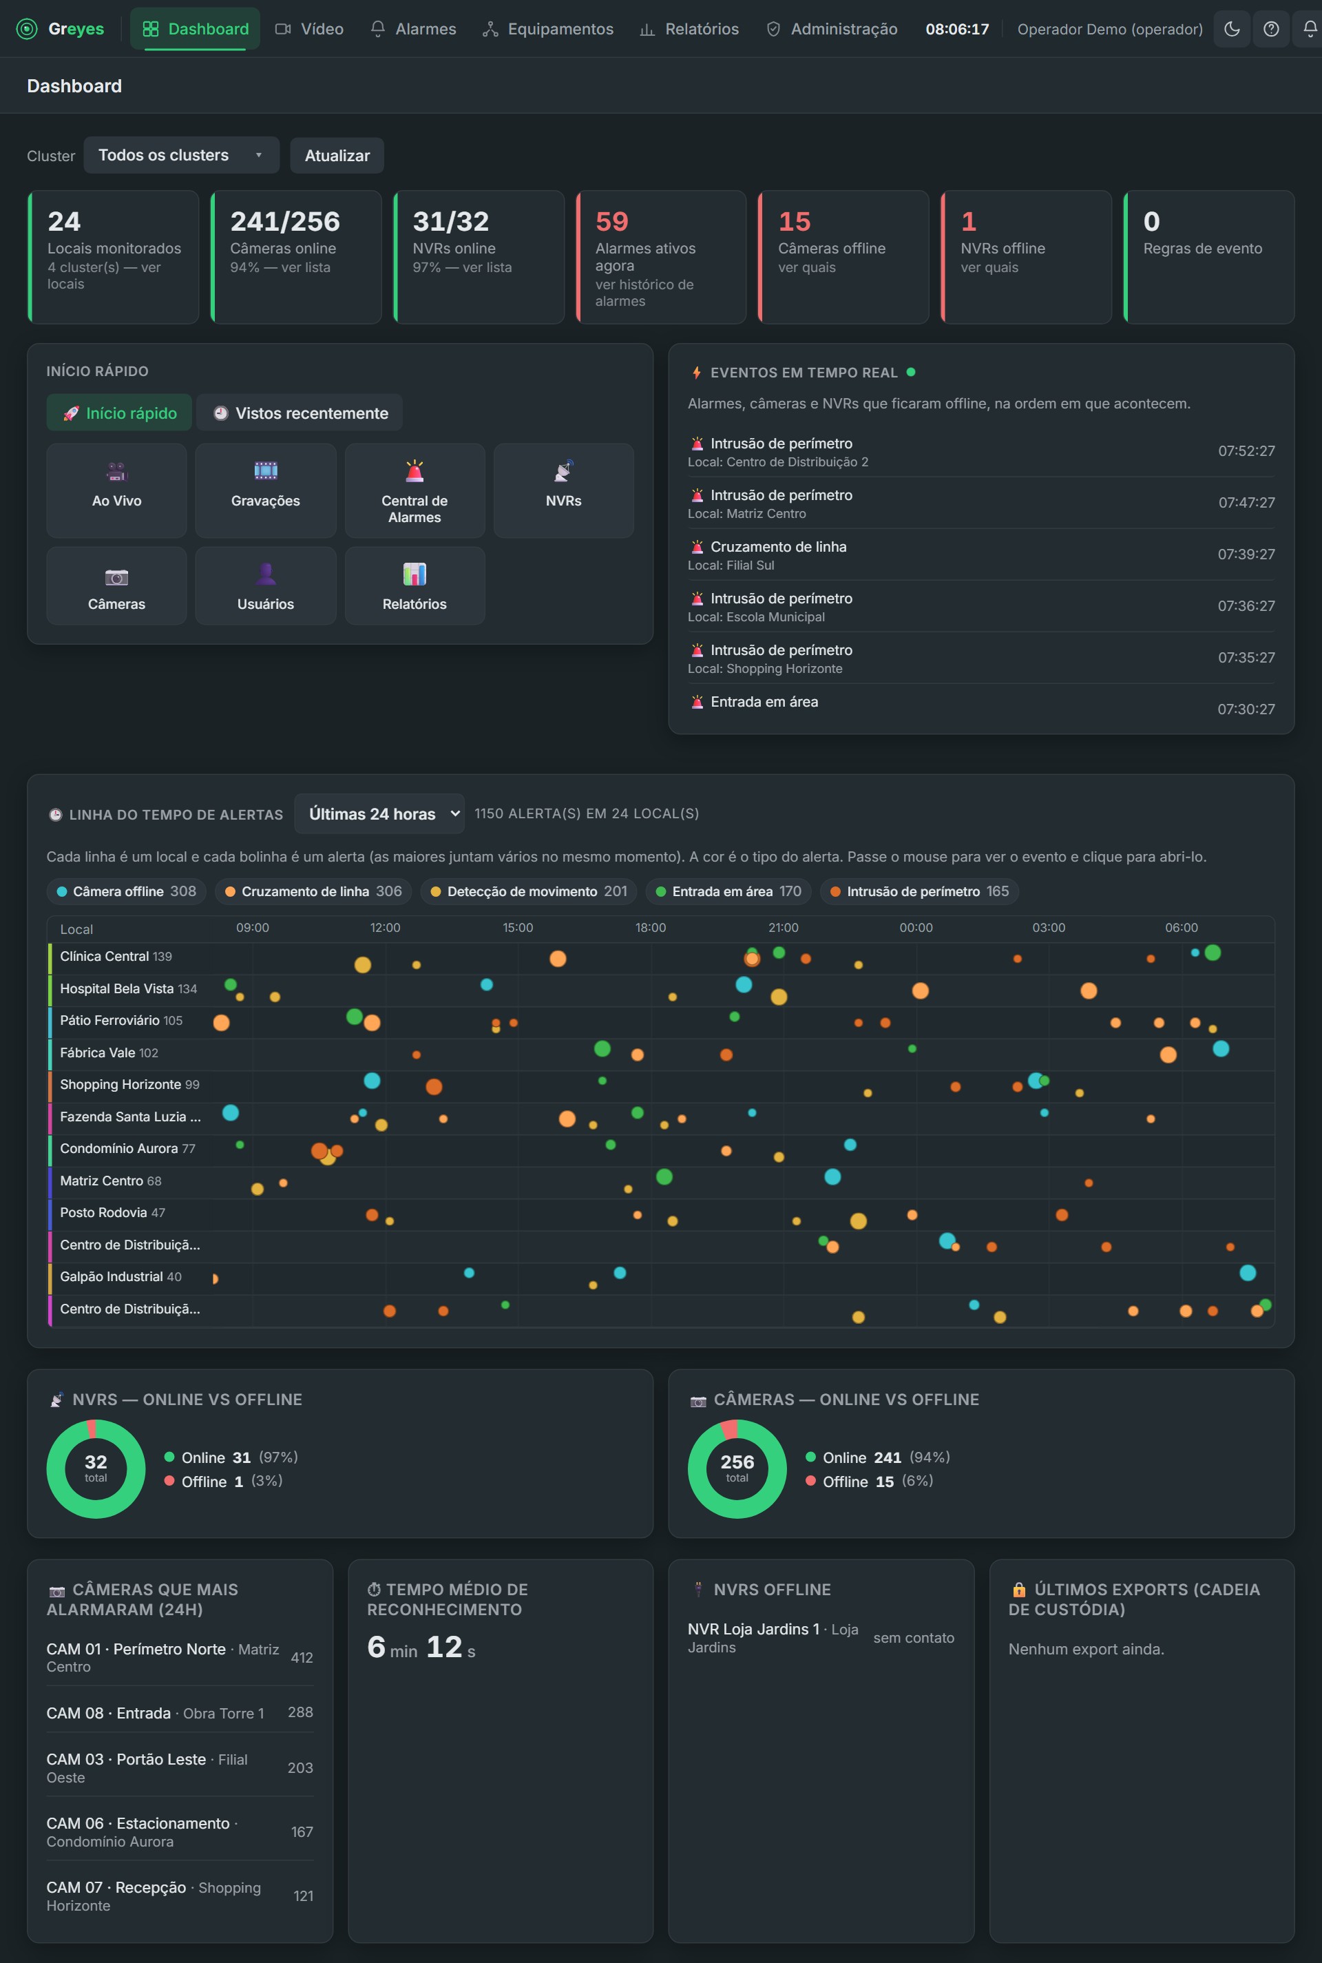Open the Últimas 24 horas dropdown
Viewport: 1322px width, 1963px height.
pos(379,813)
